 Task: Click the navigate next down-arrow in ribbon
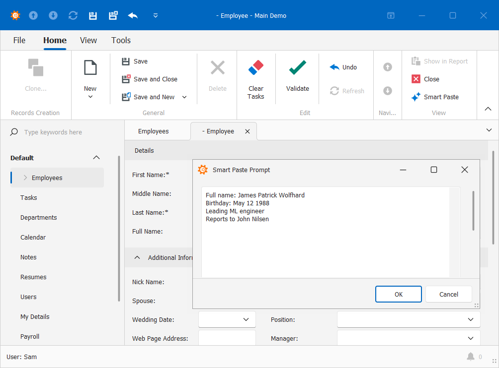pyautogui.click(x=387, y=91)
